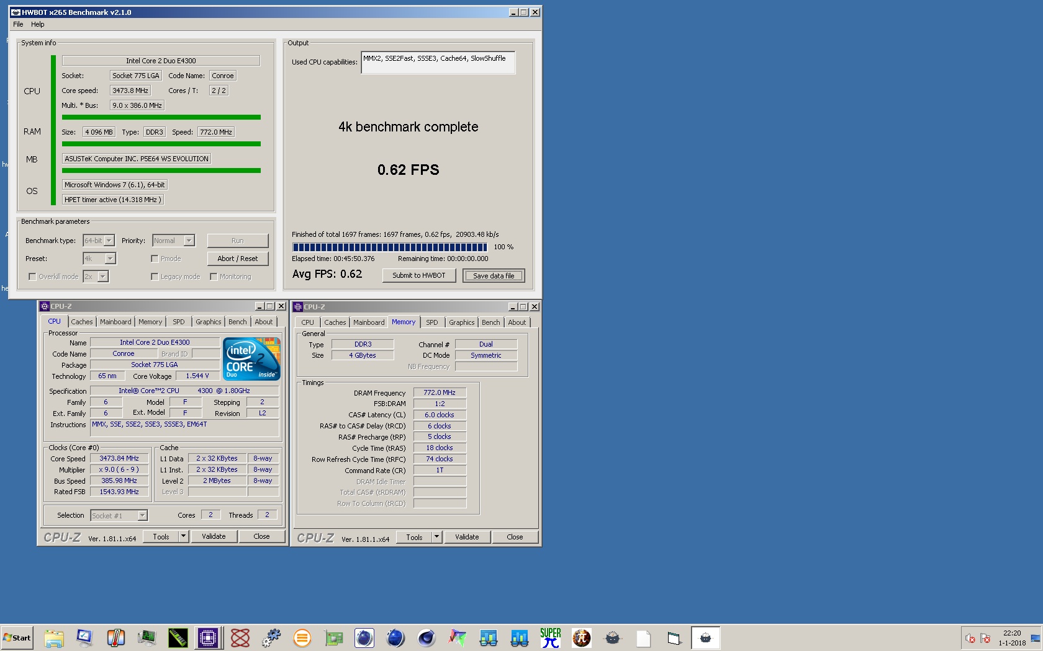1043x651 pixels.
Task: Click the blue monitor icon beside the clock
Action: pyautogui.click(x=1036, y=639)
